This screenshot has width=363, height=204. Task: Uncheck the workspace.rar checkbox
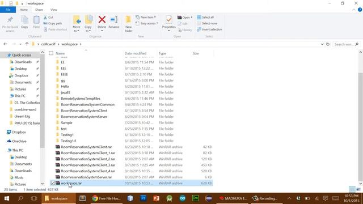(x=53, y=183)
